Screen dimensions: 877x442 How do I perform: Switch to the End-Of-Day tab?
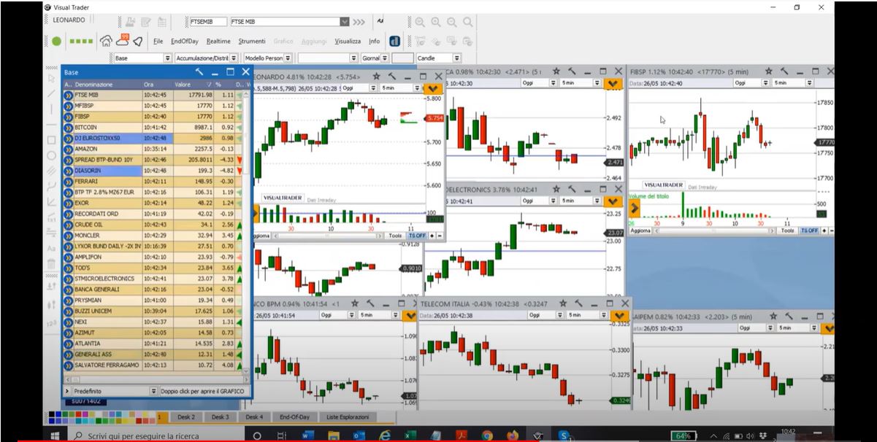tap(294, 417)
